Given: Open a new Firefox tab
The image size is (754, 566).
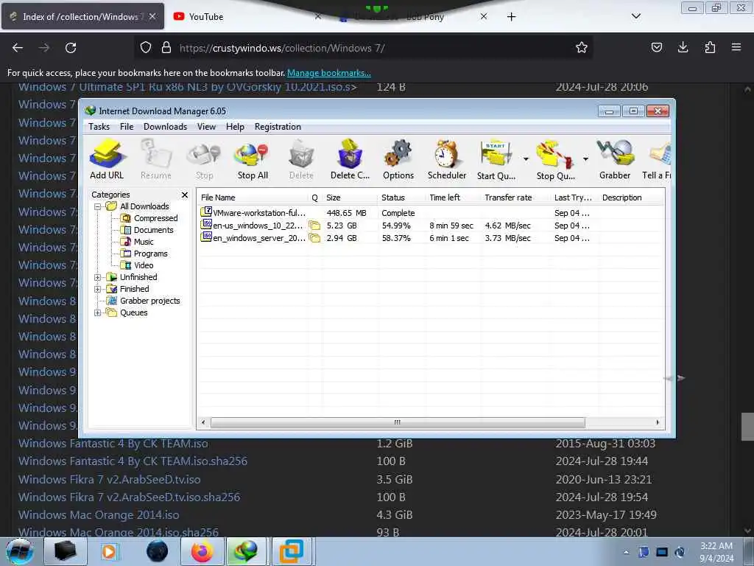Looking at the screenshot, I should pyautogui.click(x=511, y=17).
